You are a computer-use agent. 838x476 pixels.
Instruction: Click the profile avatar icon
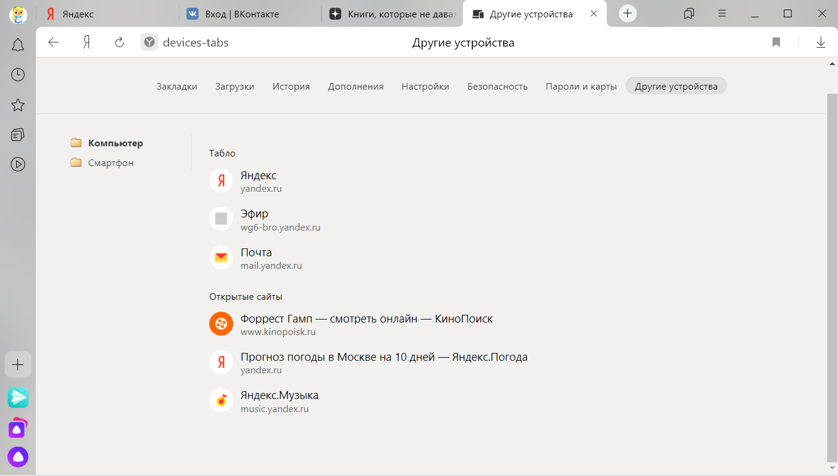17,14
